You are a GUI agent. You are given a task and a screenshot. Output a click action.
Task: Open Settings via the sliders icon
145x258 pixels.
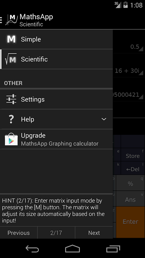pyautogui.click(x=11, y=99)
